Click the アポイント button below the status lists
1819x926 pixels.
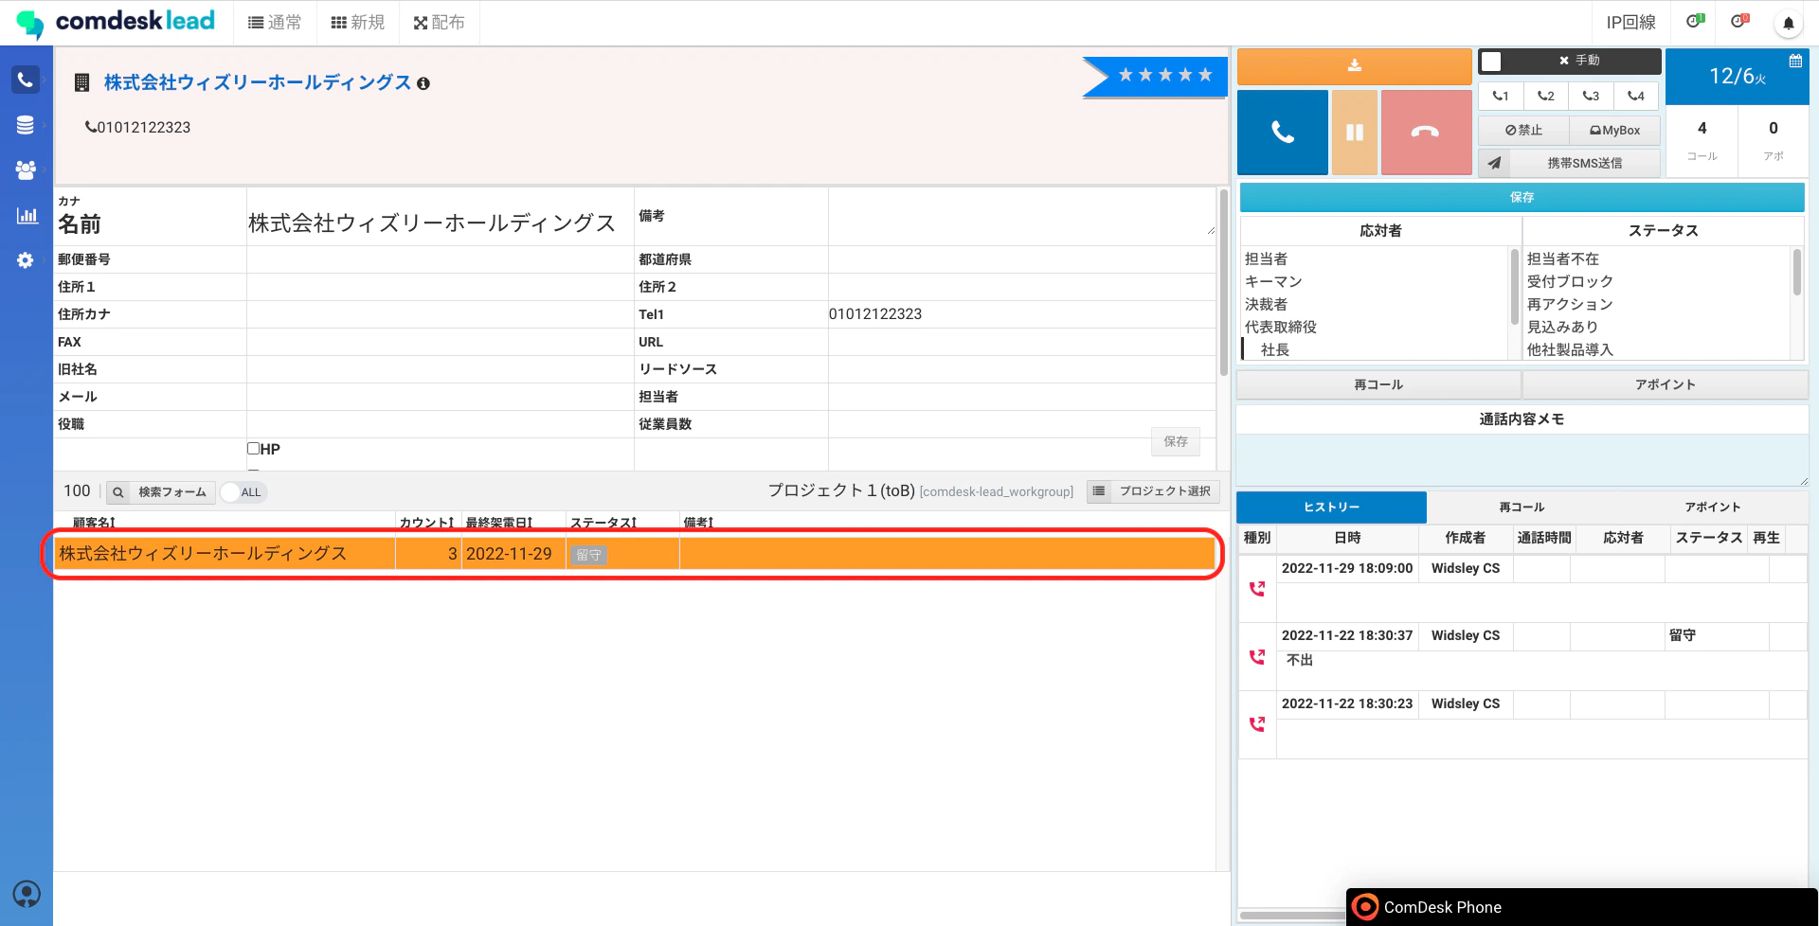pos(1665,384)
